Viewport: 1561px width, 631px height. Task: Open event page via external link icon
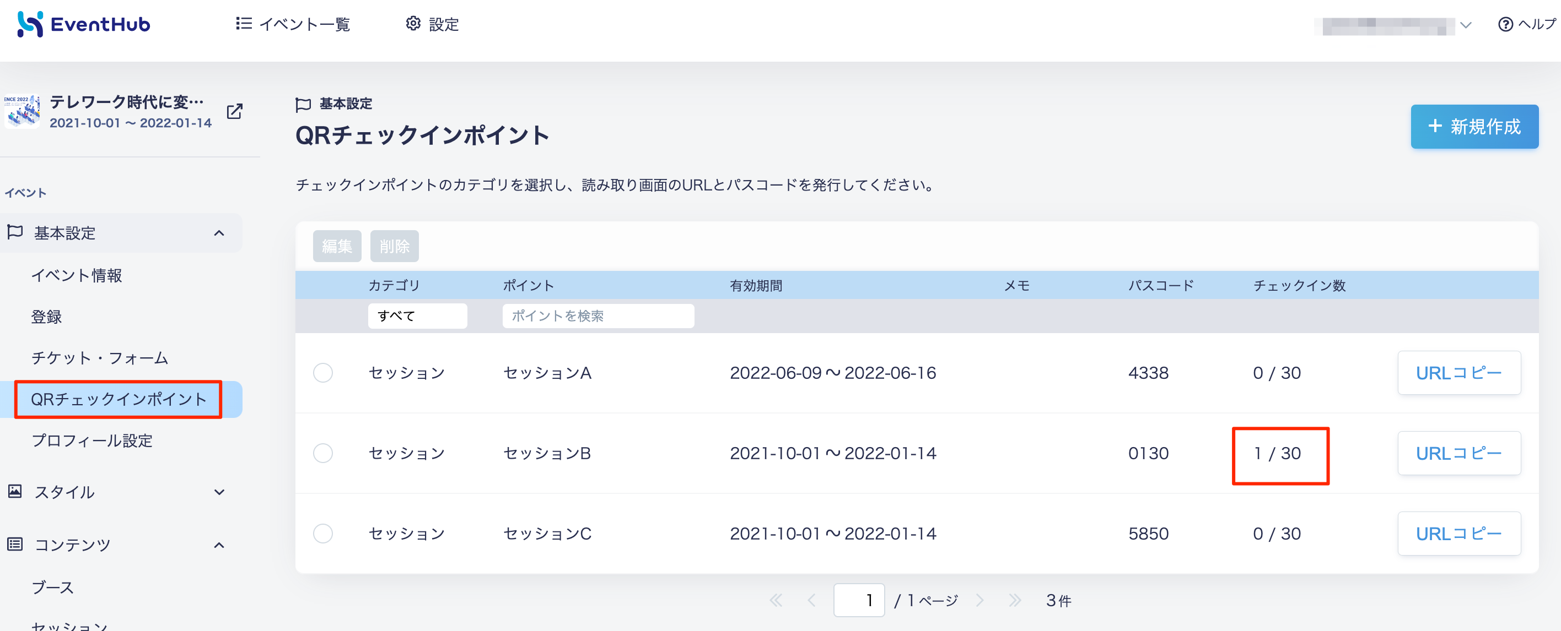click(234, 111)
